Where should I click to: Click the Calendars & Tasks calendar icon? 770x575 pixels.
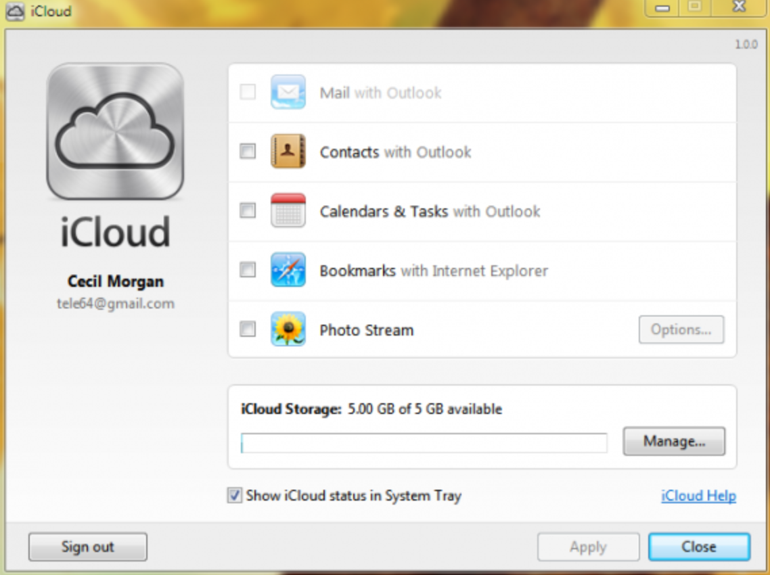288,210
